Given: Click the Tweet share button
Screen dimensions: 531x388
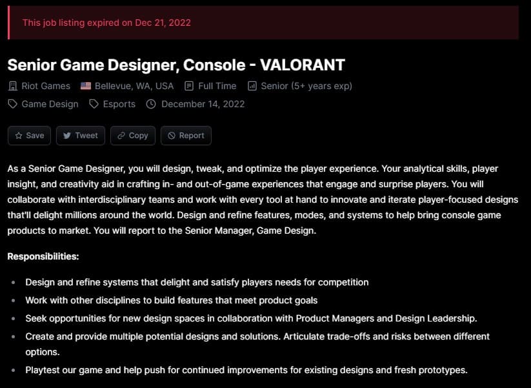Looking at the screenshot, I should (80, 136).
